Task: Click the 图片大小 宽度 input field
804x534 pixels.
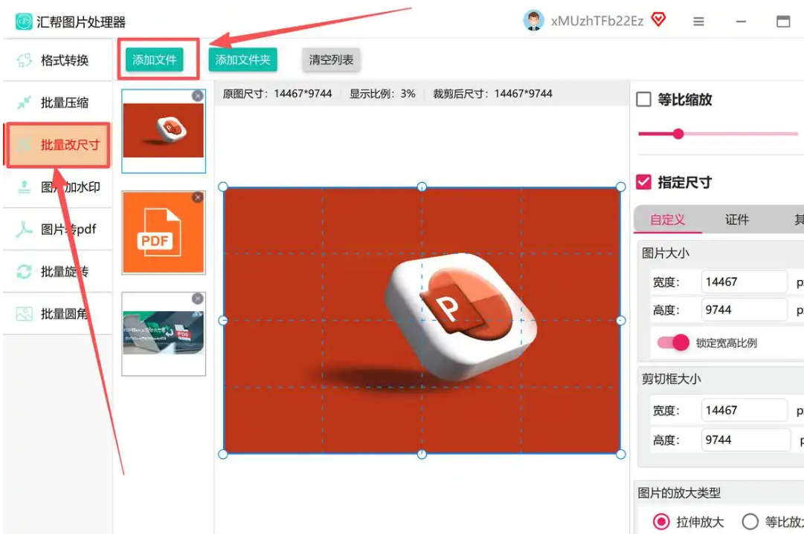Action: pos(744,282)
